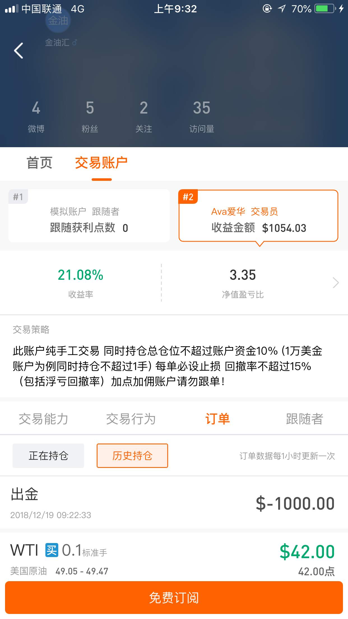This screenshot has width=348, height=619.
Task: Select the 历史持仓 filter
Action: pos(132,456)
